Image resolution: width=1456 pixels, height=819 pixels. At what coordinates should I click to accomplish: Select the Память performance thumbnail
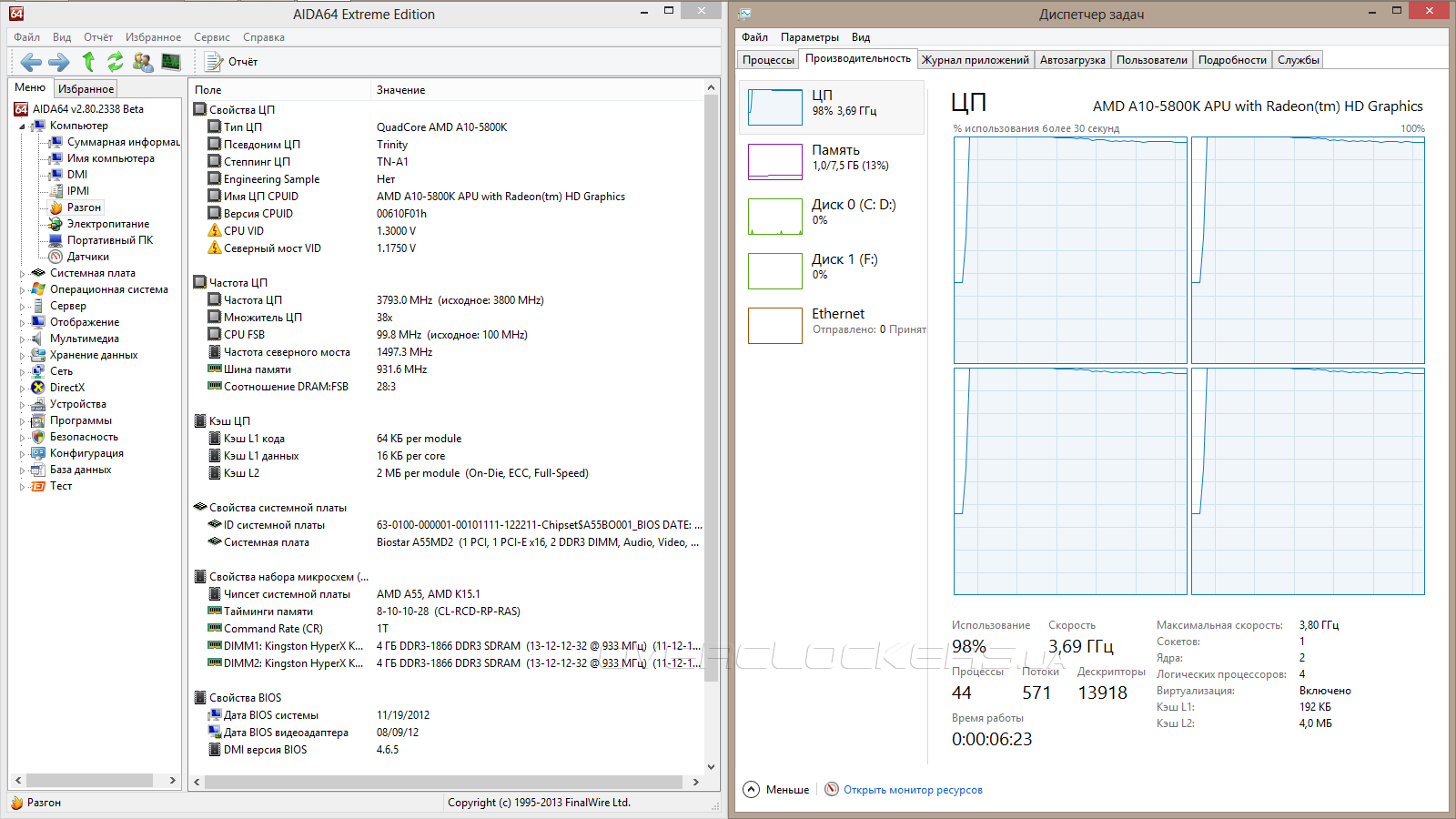pyautogui.click(x=775, y=162)
